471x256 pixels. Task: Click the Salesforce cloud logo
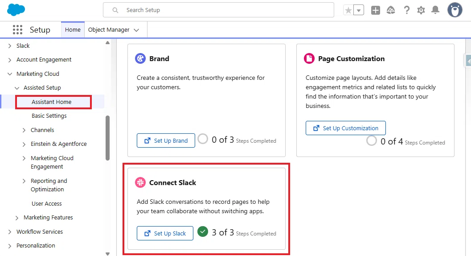[x=16, y=10]
